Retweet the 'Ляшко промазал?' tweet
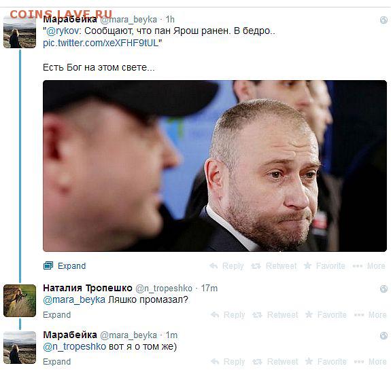The height and width of the screenshot is (370, 391). pyautogui.click(x=275, y=315)
